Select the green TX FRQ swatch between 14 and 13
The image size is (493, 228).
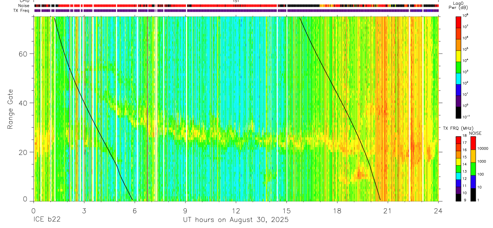click(x=458, y=169)
